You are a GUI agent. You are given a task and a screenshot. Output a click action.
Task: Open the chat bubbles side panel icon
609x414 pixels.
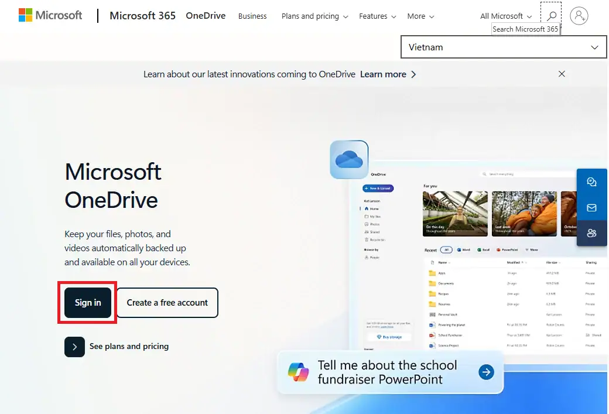591,182
